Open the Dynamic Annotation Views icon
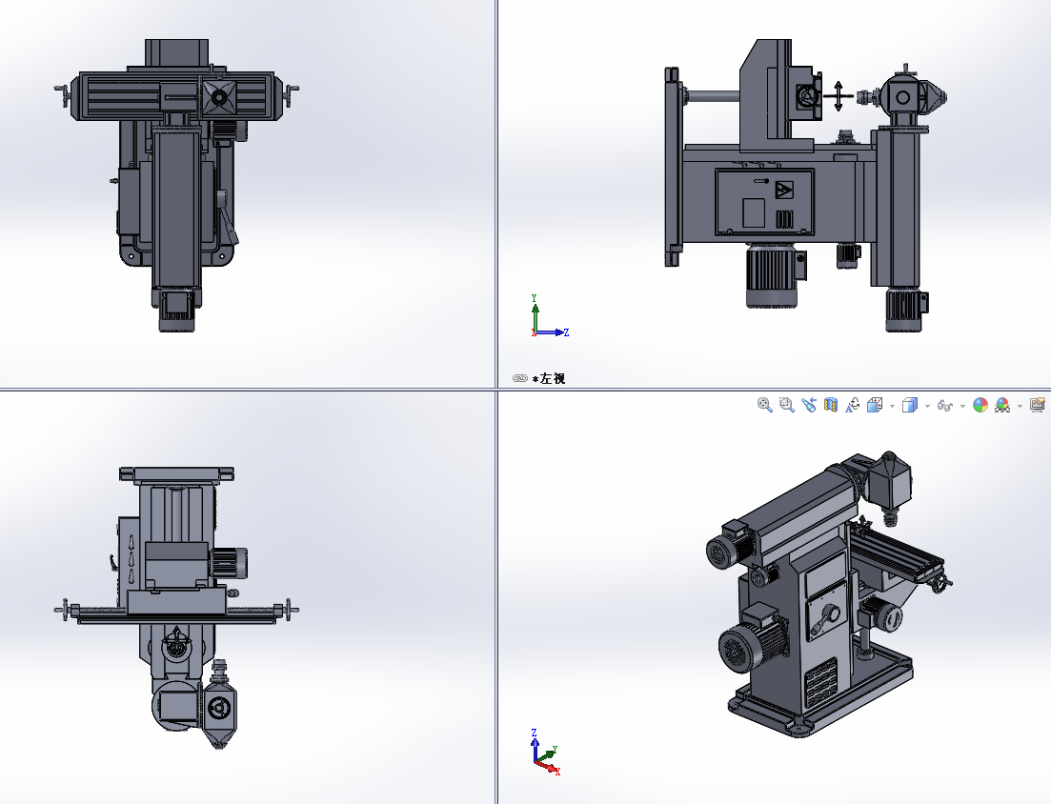 [853, 405]
